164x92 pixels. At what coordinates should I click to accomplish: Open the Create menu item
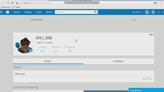tap(38, 12)
